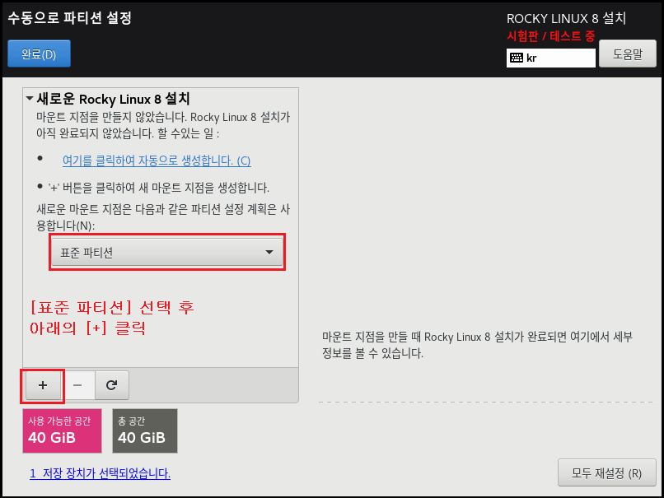Collapse the 새로운 Rocky Linux 8 설치 section
The image size is (664, 498).
tap(30, 99)
